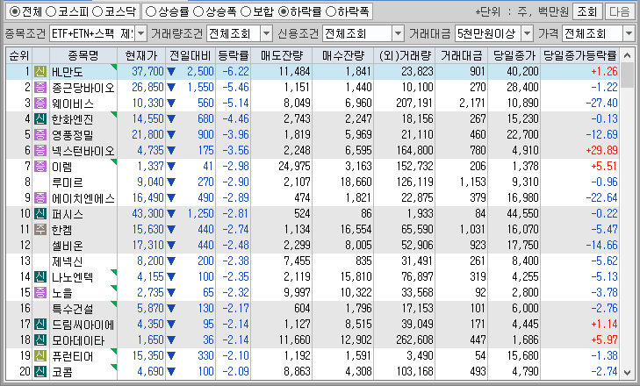
Task: Click the down arrow in 셀비온 row
Action: (x=171, y=246)
